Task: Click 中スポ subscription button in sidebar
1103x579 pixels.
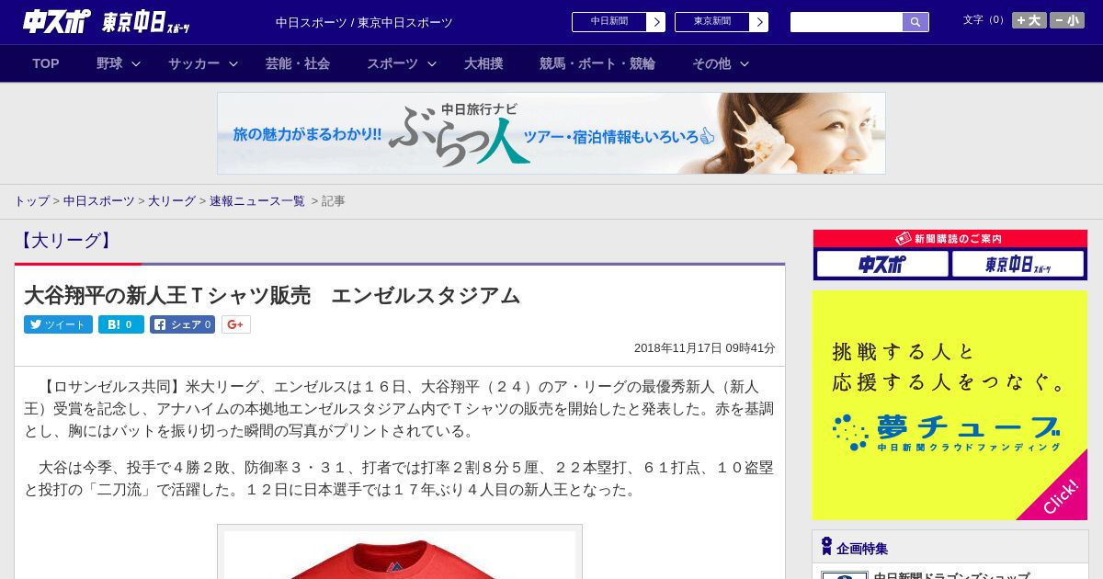Action: point(882,264)
